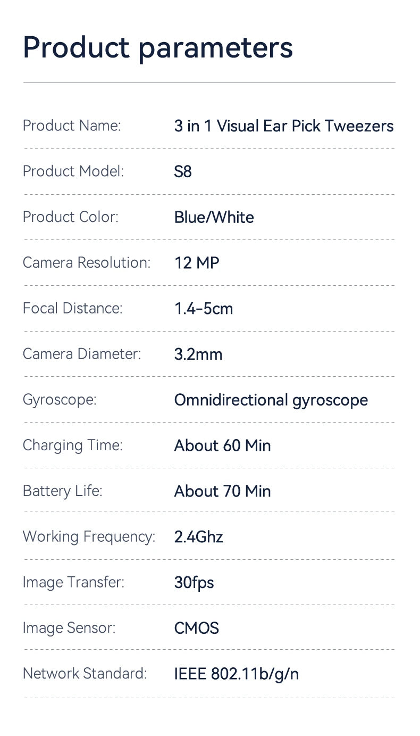Click the "Blue/White" color value

point(214,217)
